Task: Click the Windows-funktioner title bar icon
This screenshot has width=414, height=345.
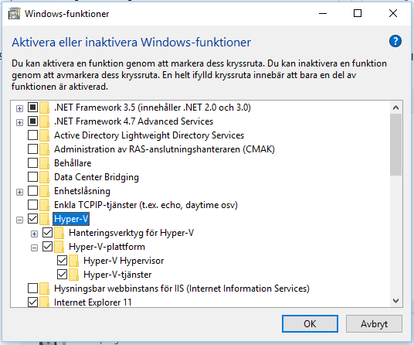Action: [14, 13]
